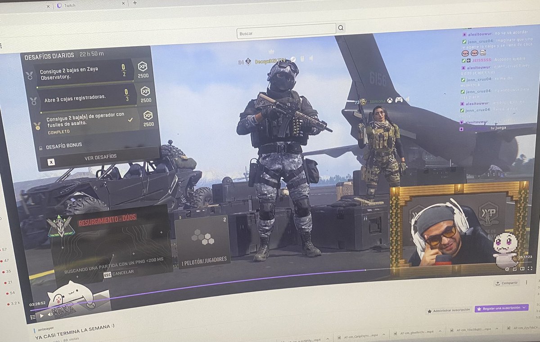The width and height of the screenshot is (540, 342).
Task: Open a new browser tab
Action: pos(135,3)
